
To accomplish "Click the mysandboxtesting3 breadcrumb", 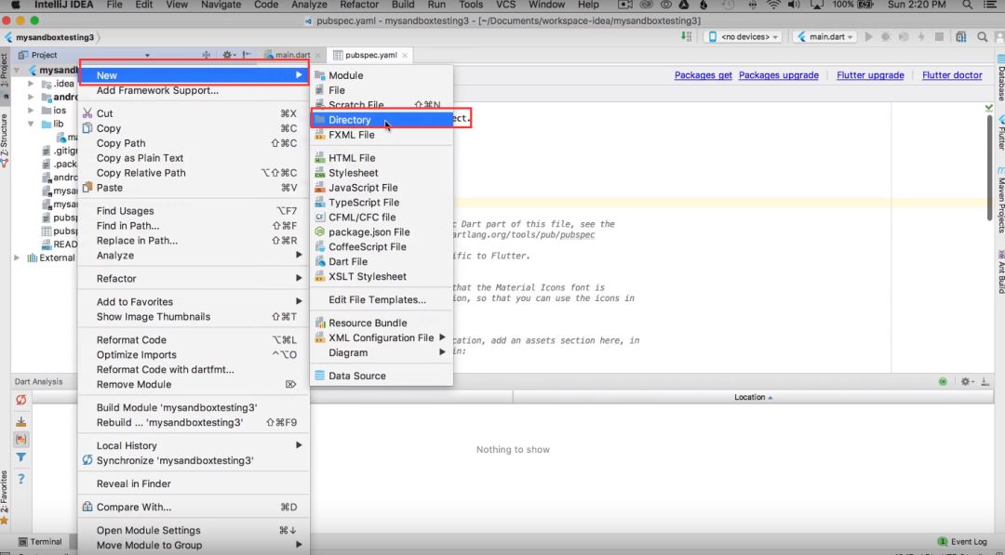I will [x=55, y=37].
